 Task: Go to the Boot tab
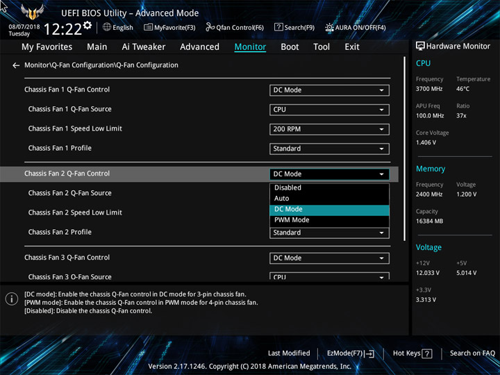pyautogui.click(x=290, y=47)
